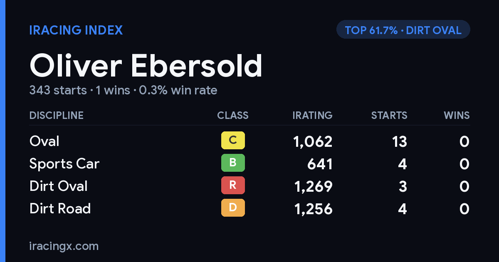Select the Oval discipline row
499x262 pixels.
[x=249, y=141]
